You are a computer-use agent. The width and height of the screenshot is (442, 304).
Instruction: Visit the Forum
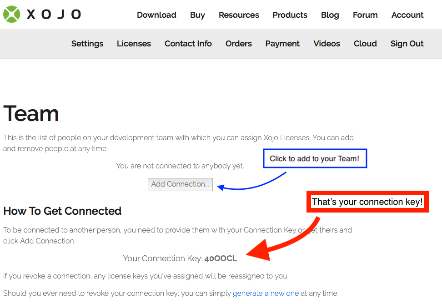coord(365,15)
